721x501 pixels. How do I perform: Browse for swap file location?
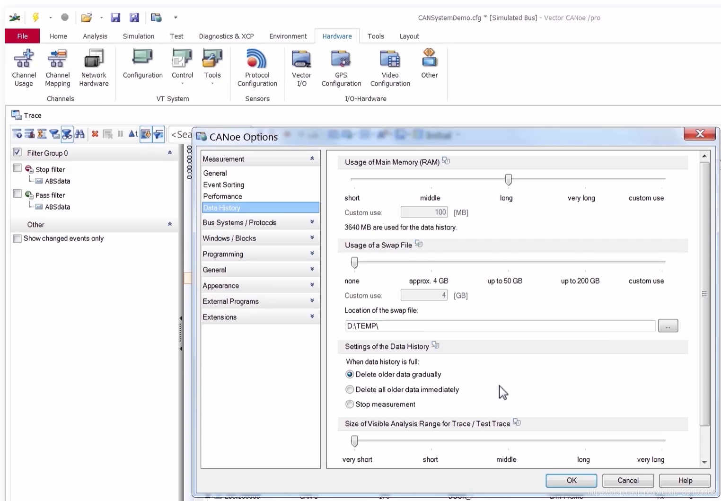pos(668,326)
